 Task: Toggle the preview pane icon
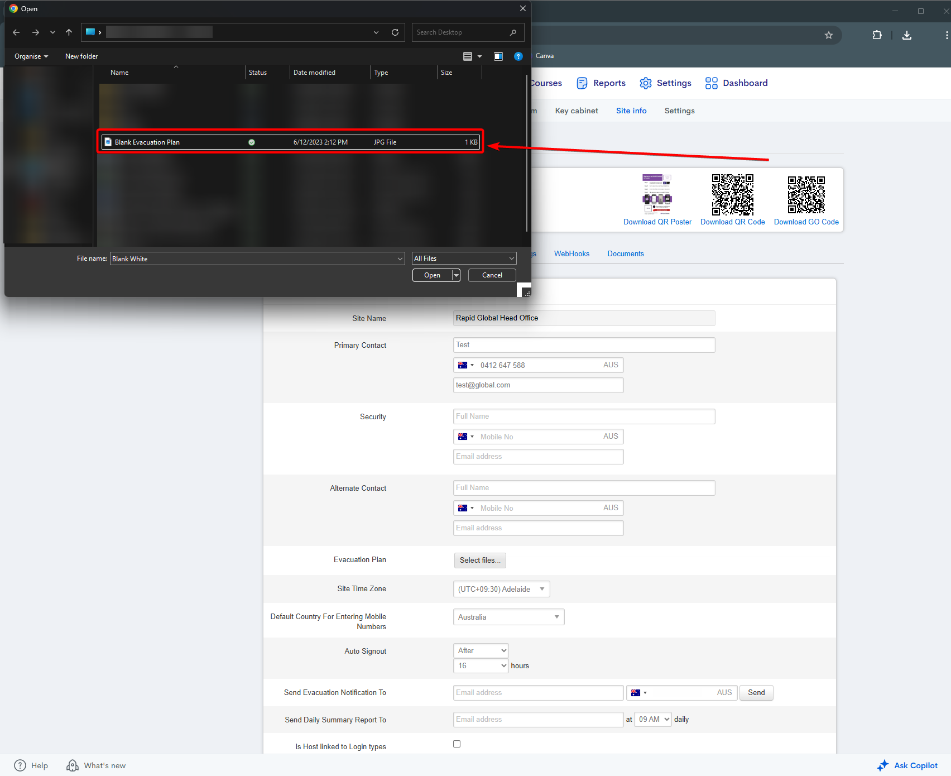click(498, 56)
